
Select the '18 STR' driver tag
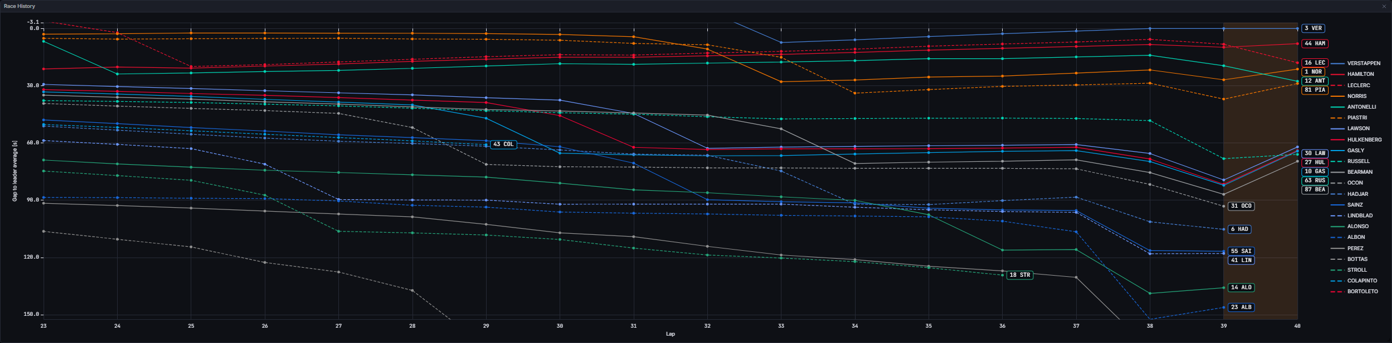coord(1020,275)
